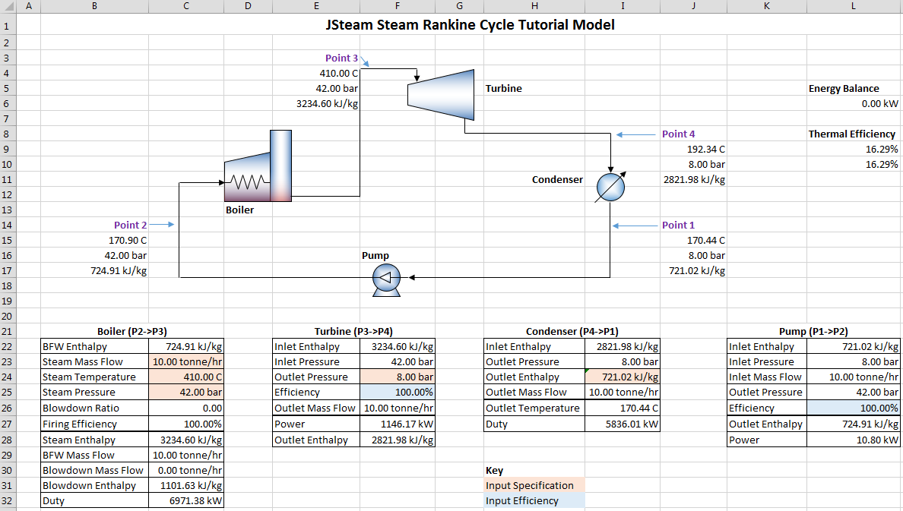Image resolution: width=903 pixels, height=511 pixels.
Task: Select Condenser Outlet Enthalpy input 721.02 kJ/kg
Action: (623, 377)
